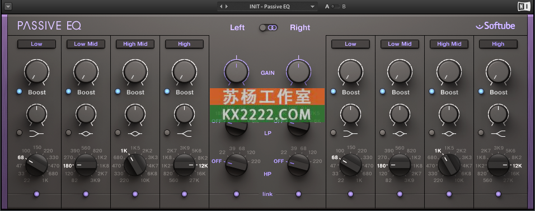
Task: Toggle Boost LED on right High Mid band
Action: tap(431, 92)
